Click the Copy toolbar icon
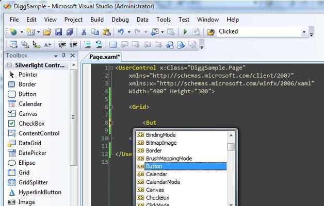This screenshot has height=206, width=324. point(95,32)
